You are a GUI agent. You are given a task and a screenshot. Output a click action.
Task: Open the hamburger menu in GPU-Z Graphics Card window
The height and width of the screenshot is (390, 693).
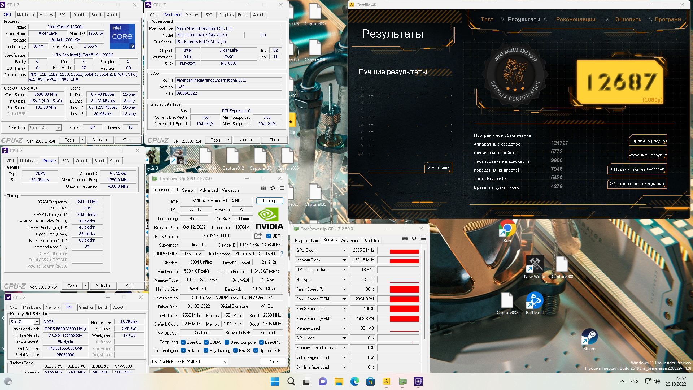pyautogui.click(x=282, y=188)
